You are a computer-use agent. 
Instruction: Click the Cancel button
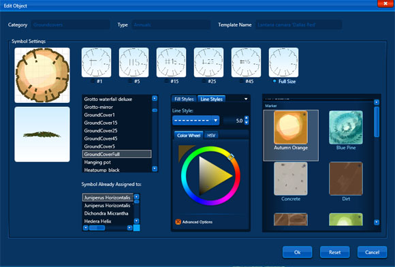click(372, 252)
